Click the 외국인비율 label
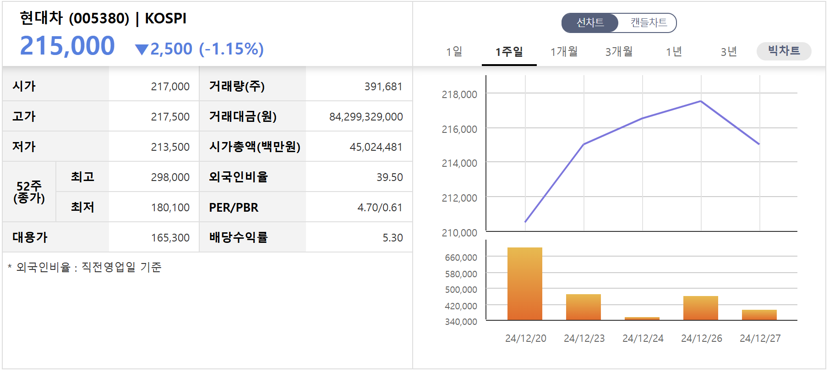Image resolution: width=829 pixels, height=373 pixels. tap(238, 177)
